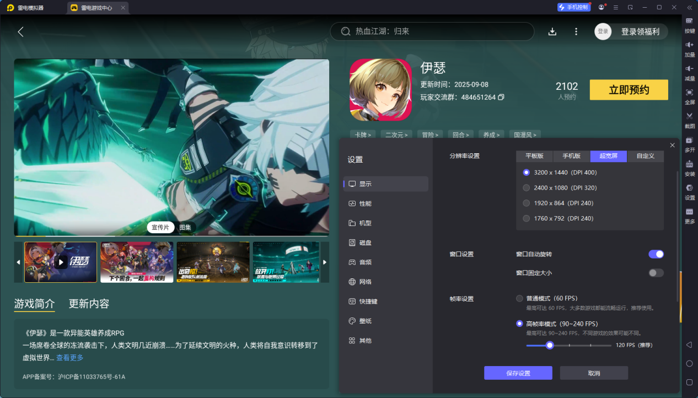The width and height of the screenshot is (698, 398).
Task: Close the 雷电游戏中心 tab
Action: (123, 8)
